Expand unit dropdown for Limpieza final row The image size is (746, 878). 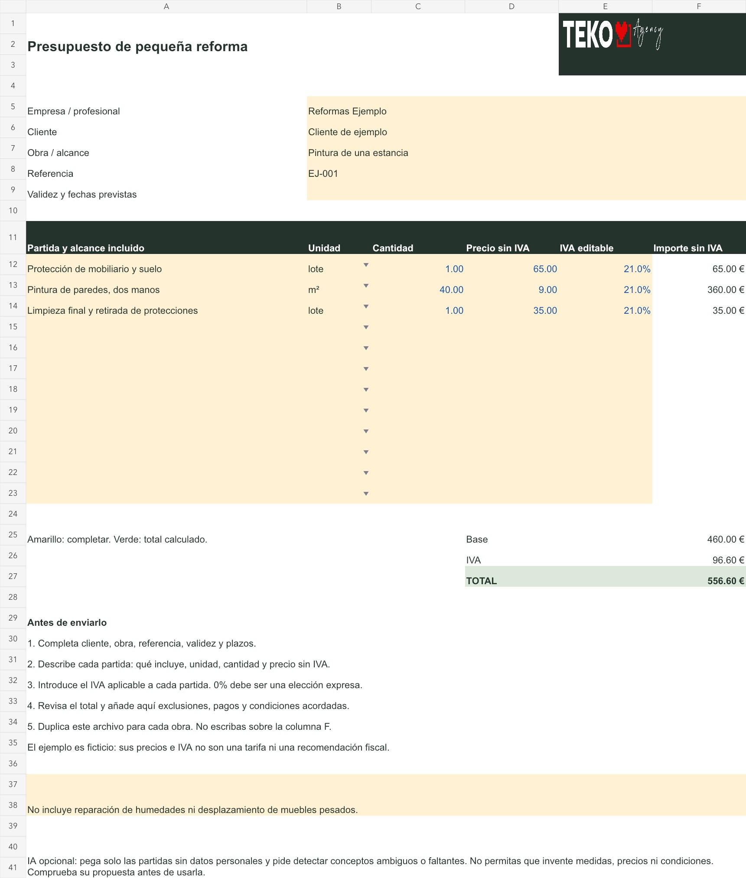(366, 306)
